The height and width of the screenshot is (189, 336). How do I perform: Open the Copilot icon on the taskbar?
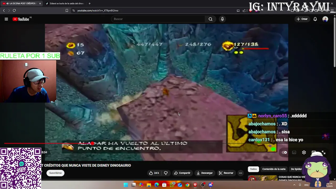pyautogui.click(x=141, y=185)
